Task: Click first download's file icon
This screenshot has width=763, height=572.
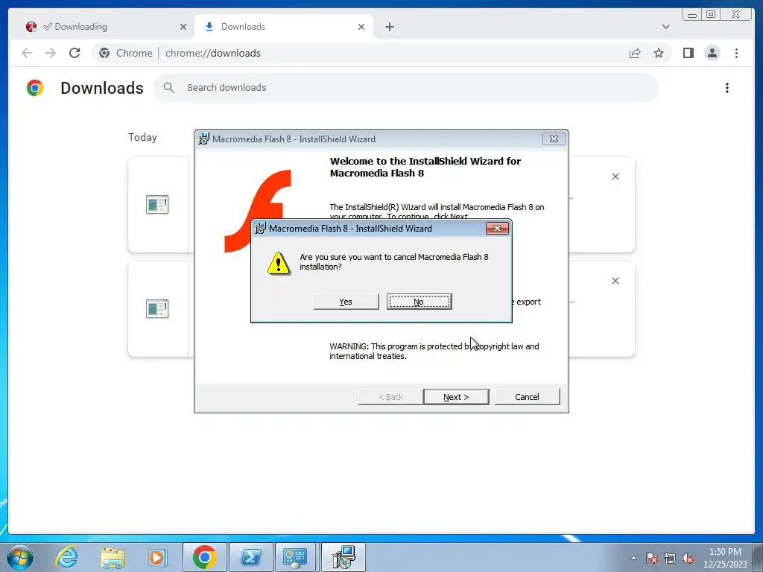Action: pyautogui.click(x=157, y=204)
